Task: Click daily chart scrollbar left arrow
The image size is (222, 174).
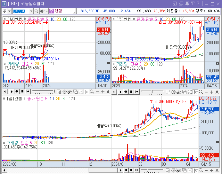Action: [4, 170]
